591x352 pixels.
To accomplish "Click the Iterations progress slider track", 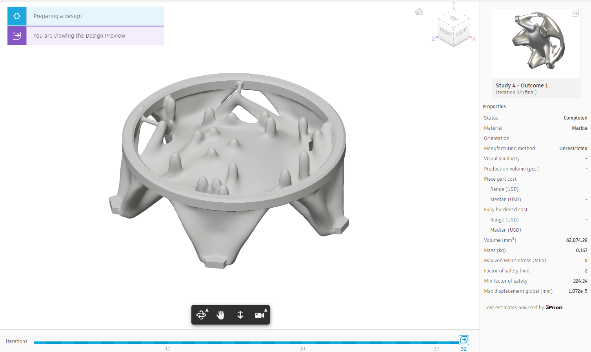I will [x=246, y=343].
